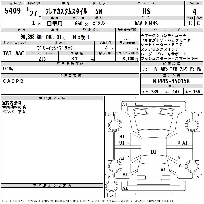Click car name フレアカスタムスタイル

coord(66,11)
